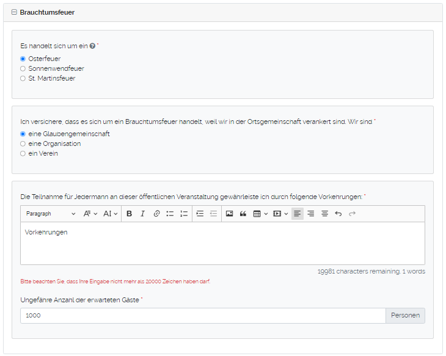Select the Sonnenwendfeuer radio option
Screen dimensions: 446x356
tap(23, 68)
